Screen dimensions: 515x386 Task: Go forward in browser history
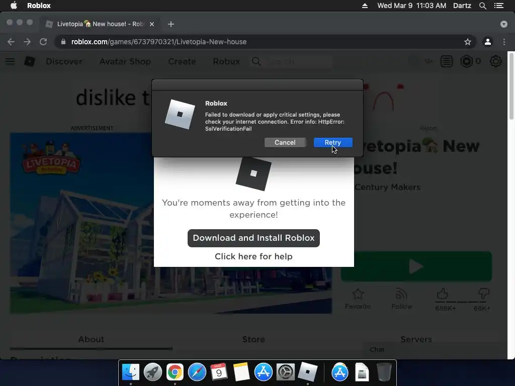[x=27, y=42]
